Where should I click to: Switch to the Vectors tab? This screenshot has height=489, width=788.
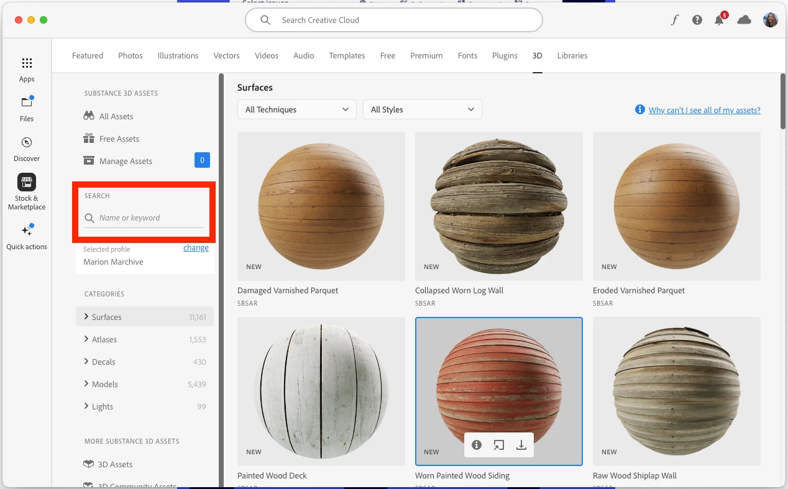click(x=227, y=55)
